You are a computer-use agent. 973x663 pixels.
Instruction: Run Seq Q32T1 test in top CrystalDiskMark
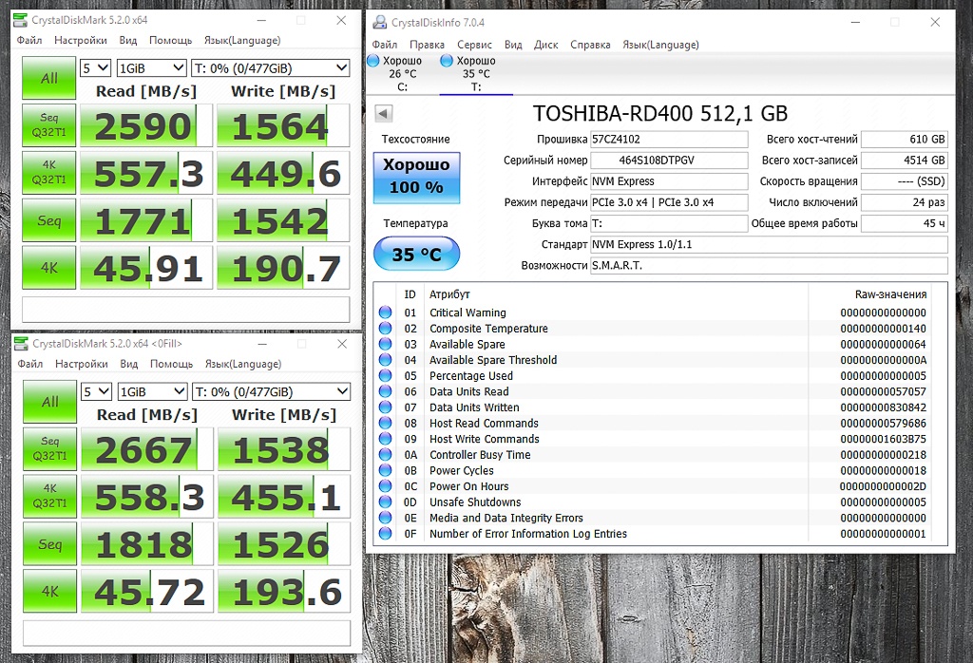click(49, 125)
